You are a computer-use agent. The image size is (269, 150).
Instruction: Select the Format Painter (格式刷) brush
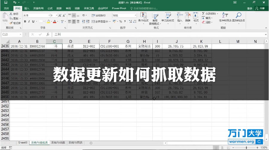click(x=11, y=23)
